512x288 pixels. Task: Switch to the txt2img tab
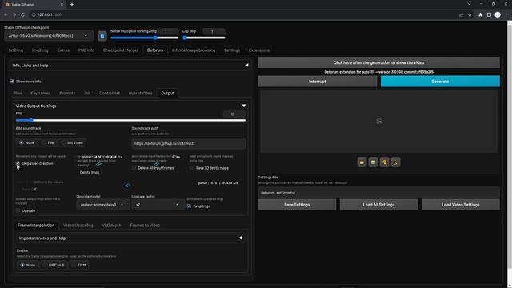pyautogui.click(x=16, y=50)
